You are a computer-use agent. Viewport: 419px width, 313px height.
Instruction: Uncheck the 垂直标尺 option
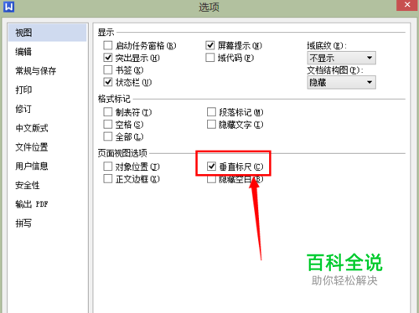(x=211, y=167)
